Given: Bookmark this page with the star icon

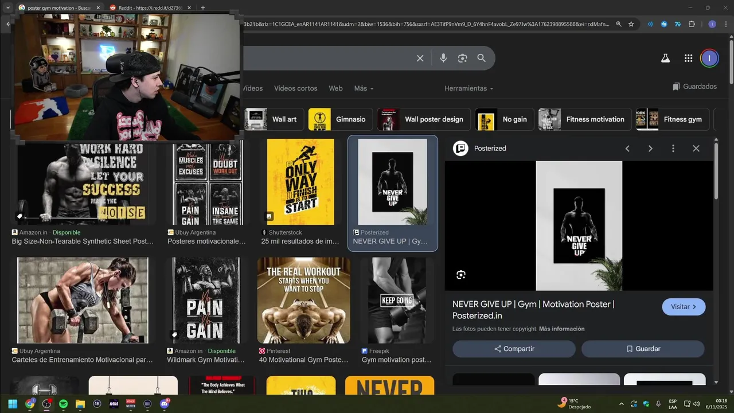Looking at the screenshot, I should (x=631, y=24).
